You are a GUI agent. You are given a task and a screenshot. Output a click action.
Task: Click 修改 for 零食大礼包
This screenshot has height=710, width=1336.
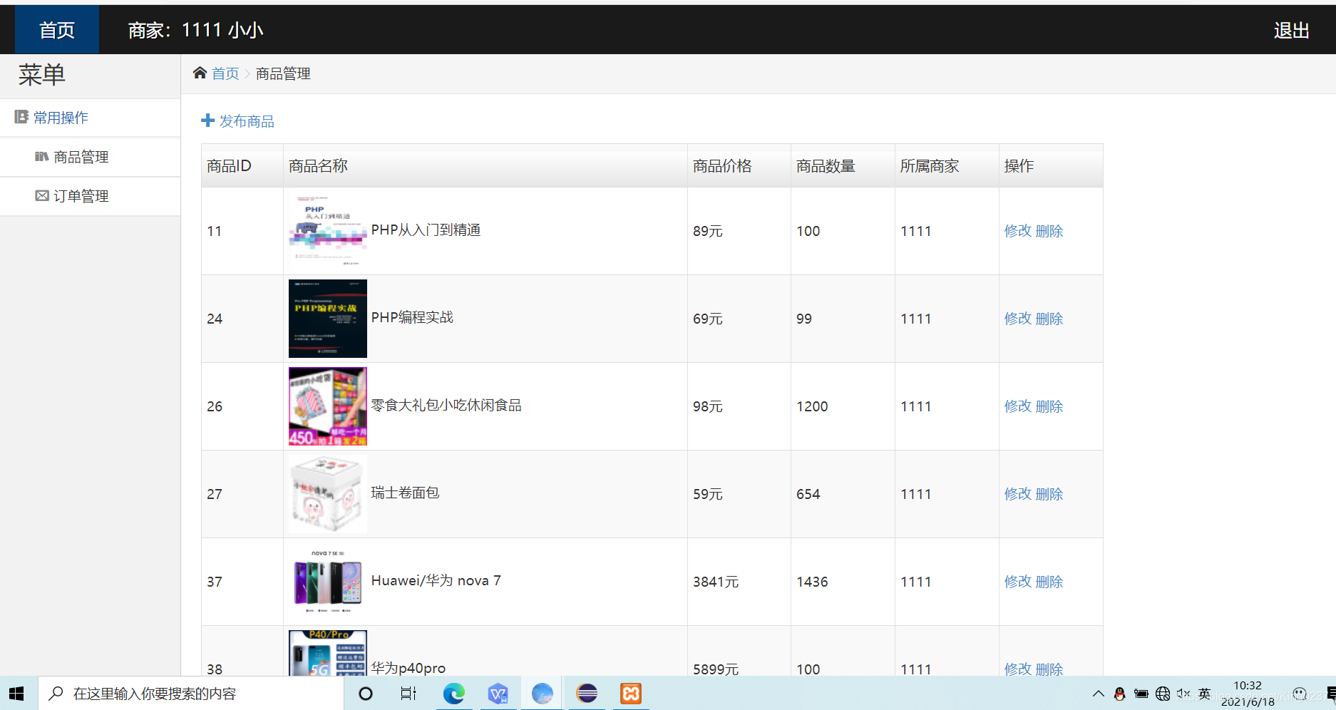[x=1017, y=406]
